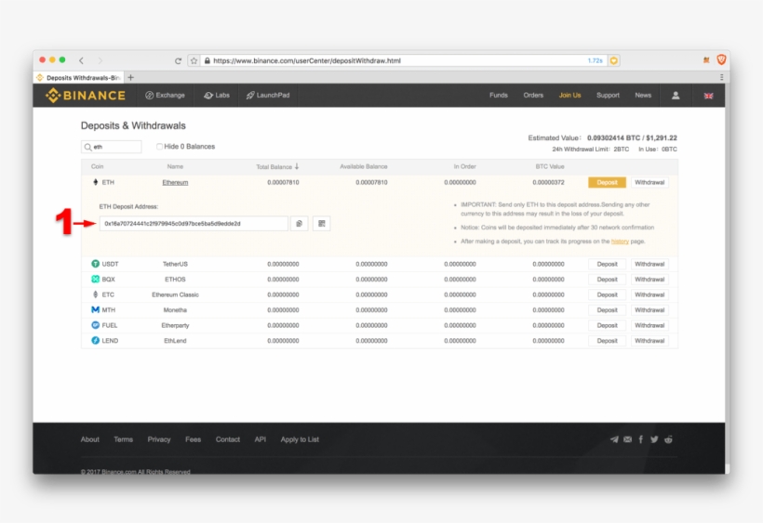Click the MTH Monetha coin icon
This screenshot has height=523, width=763.
(95, 309)
